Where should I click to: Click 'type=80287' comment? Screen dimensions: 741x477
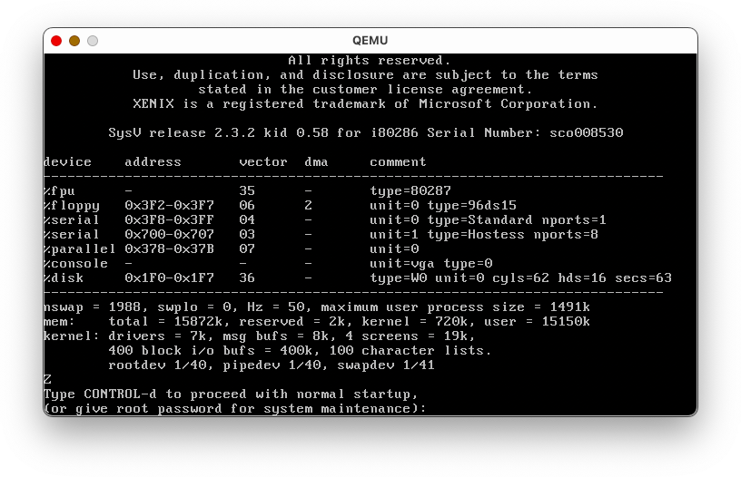(410, 191)
